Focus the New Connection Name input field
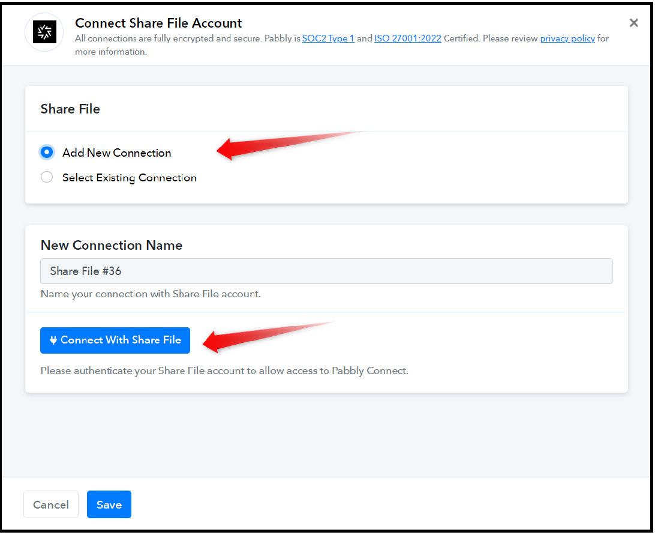Viewport: 655px width, 535px height. pos(326,271)
